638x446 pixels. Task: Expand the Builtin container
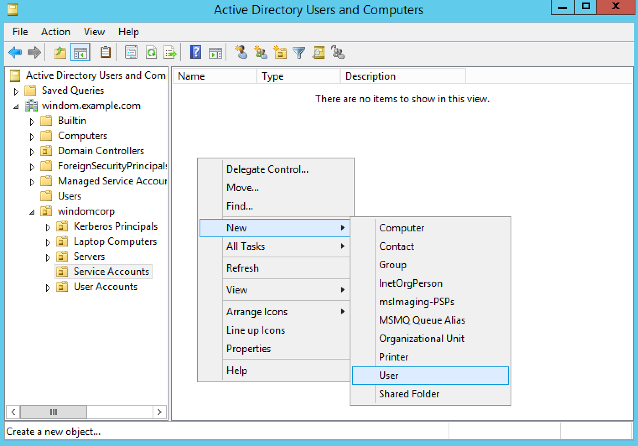32,121
